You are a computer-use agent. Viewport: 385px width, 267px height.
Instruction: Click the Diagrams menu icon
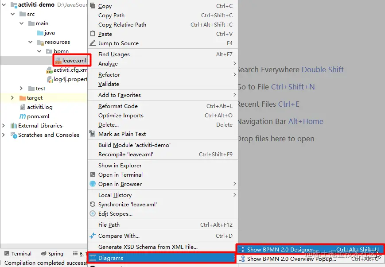tap(93, 258)
